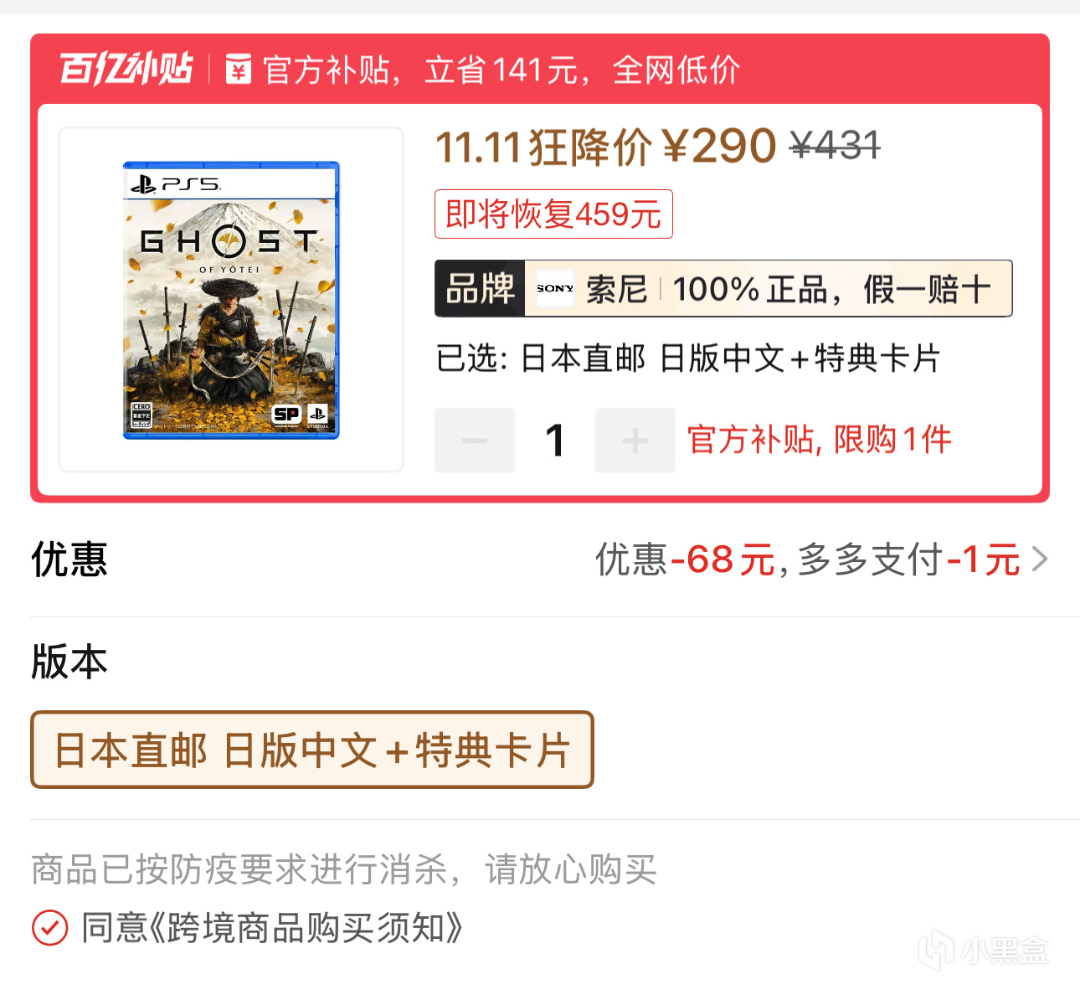Click the yen coupon icon beside 官方补贴
Viewport: 1080px width, 995px height.
coord(239,69)
